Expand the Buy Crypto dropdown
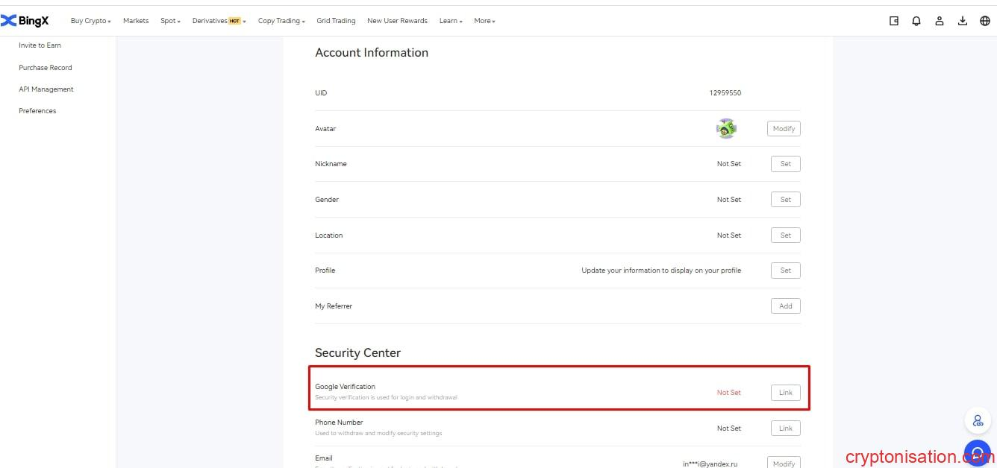 [x=90, y=21]
